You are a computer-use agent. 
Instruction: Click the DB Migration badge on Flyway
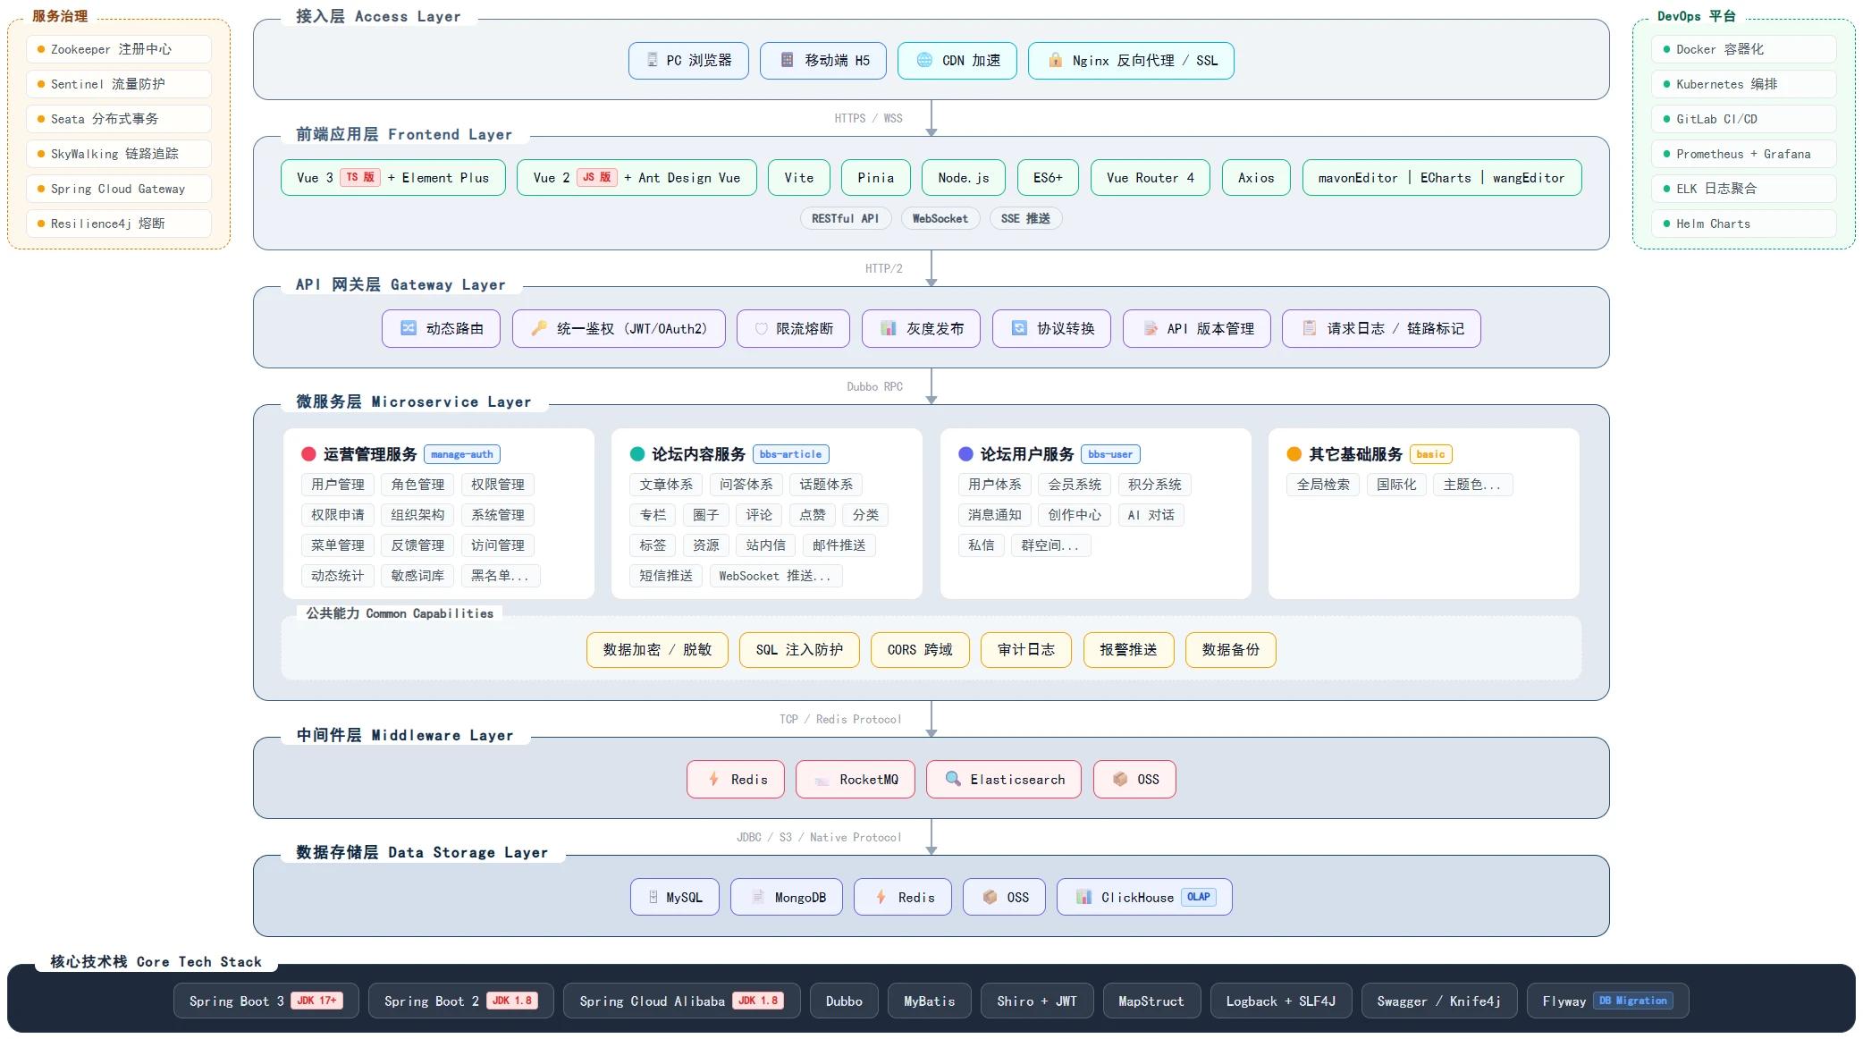(x=1632, y=1001)
